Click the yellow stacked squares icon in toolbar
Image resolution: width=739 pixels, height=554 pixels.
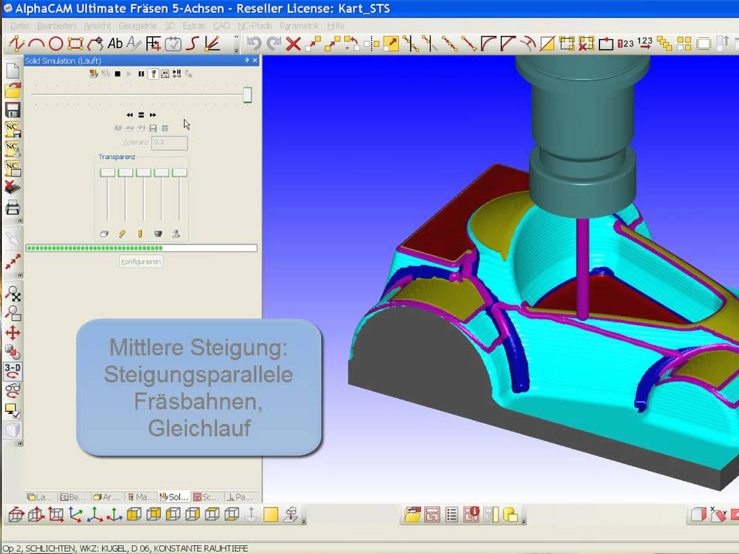point(664,44)
